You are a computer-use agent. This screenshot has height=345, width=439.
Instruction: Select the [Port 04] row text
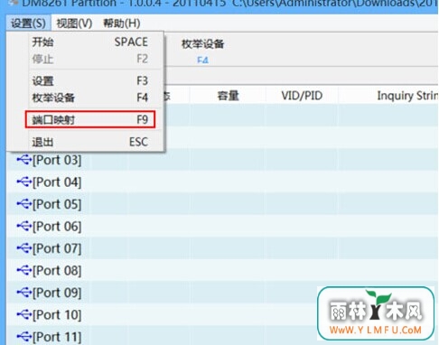57,182
